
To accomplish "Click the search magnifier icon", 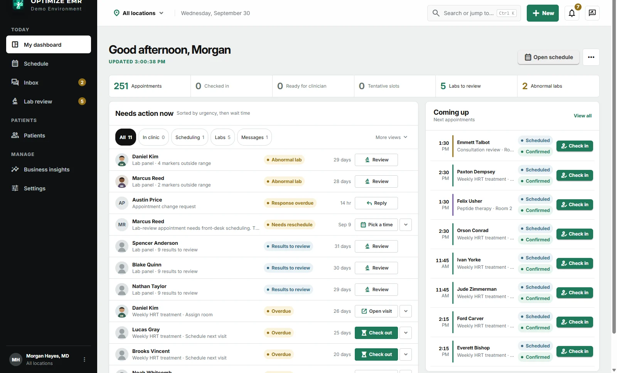I will [436, 13].
